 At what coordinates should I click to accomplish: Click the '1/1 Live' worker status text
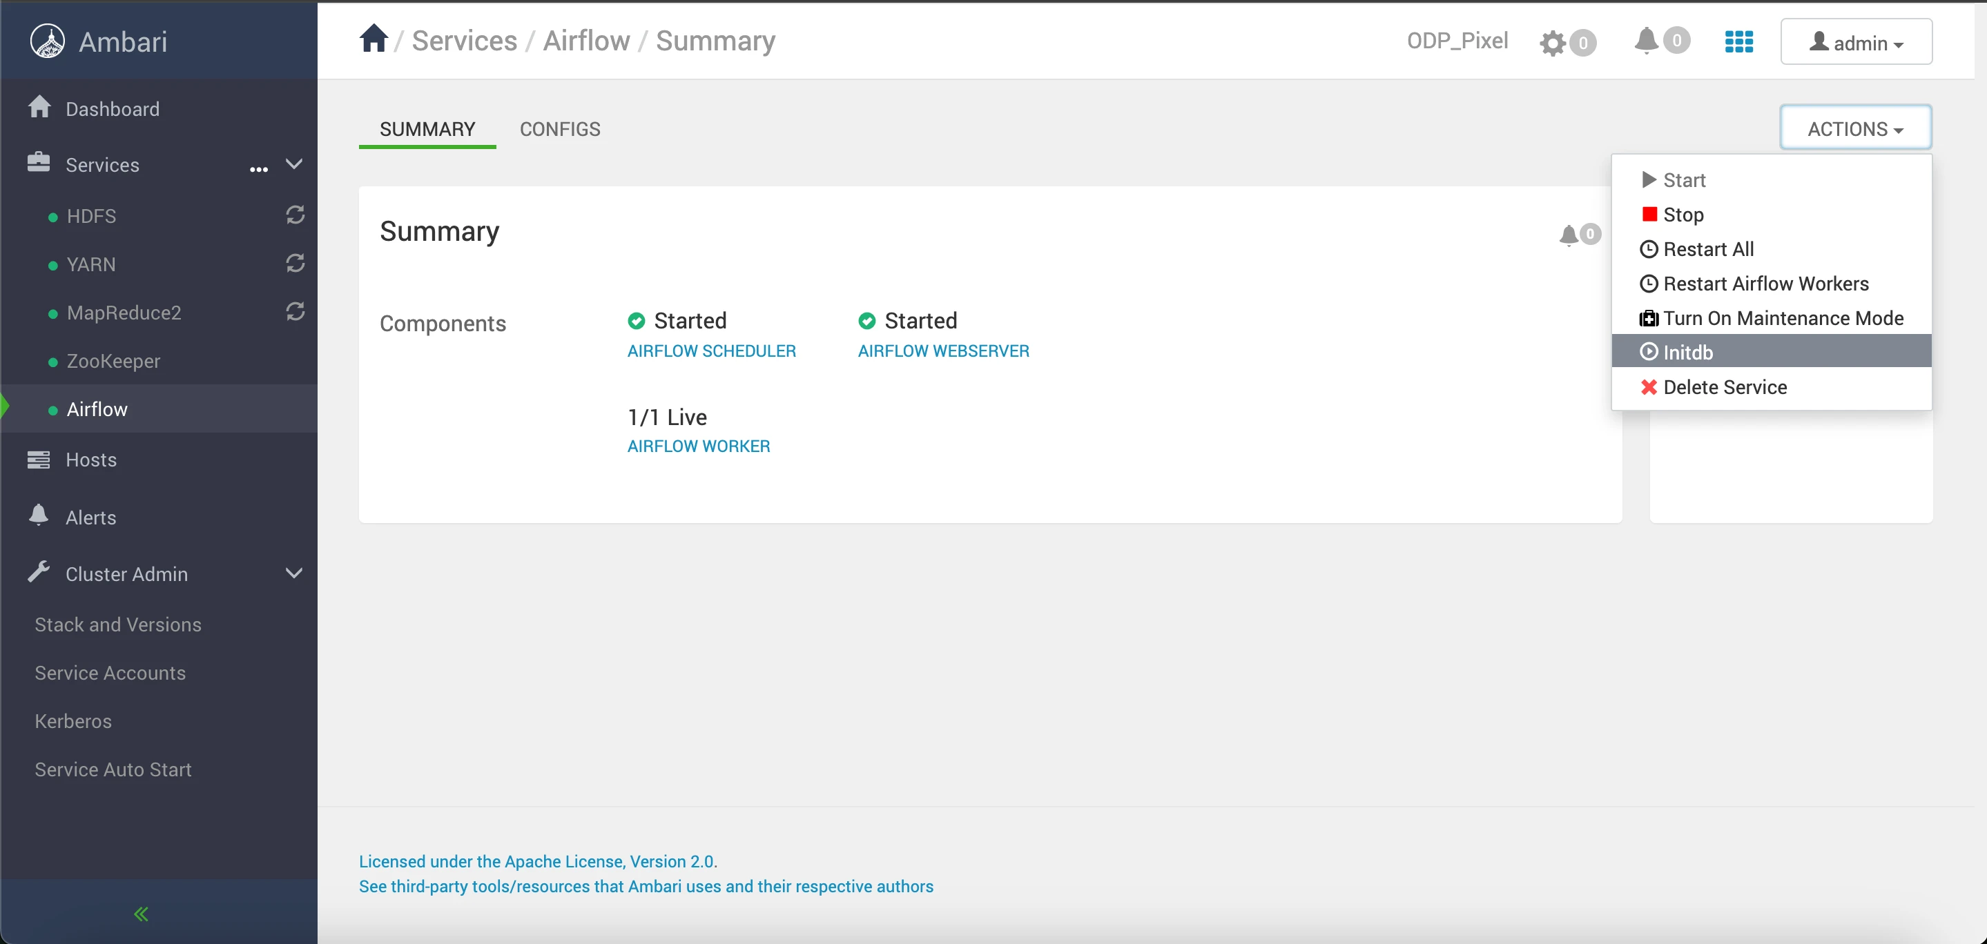pyautogui.click(x=667, y=417)
